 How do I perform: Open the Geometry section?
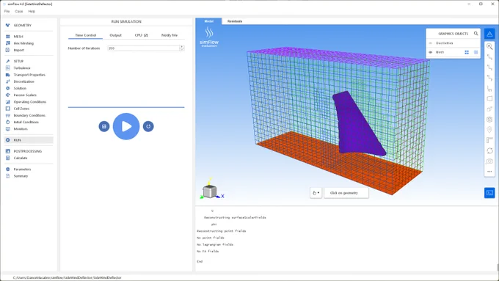click(x=22, y=25)
